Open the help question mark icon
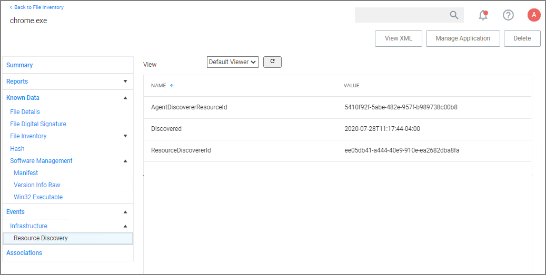Screen dimensions: 546x275 click(x=508, y=15)
